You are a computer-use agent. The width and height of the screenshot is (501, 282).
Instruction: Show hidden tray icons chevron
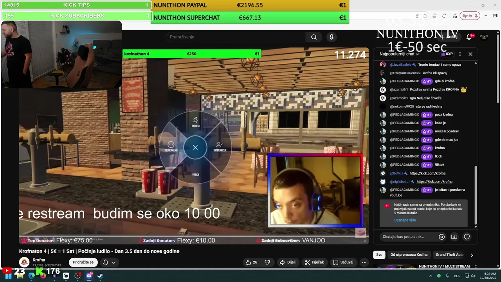(431, 276)
